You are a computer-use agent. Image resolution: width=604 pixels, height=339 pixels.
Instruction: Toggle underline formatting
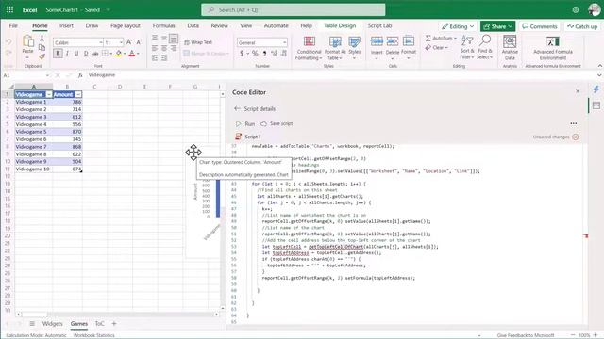[76, 54]
